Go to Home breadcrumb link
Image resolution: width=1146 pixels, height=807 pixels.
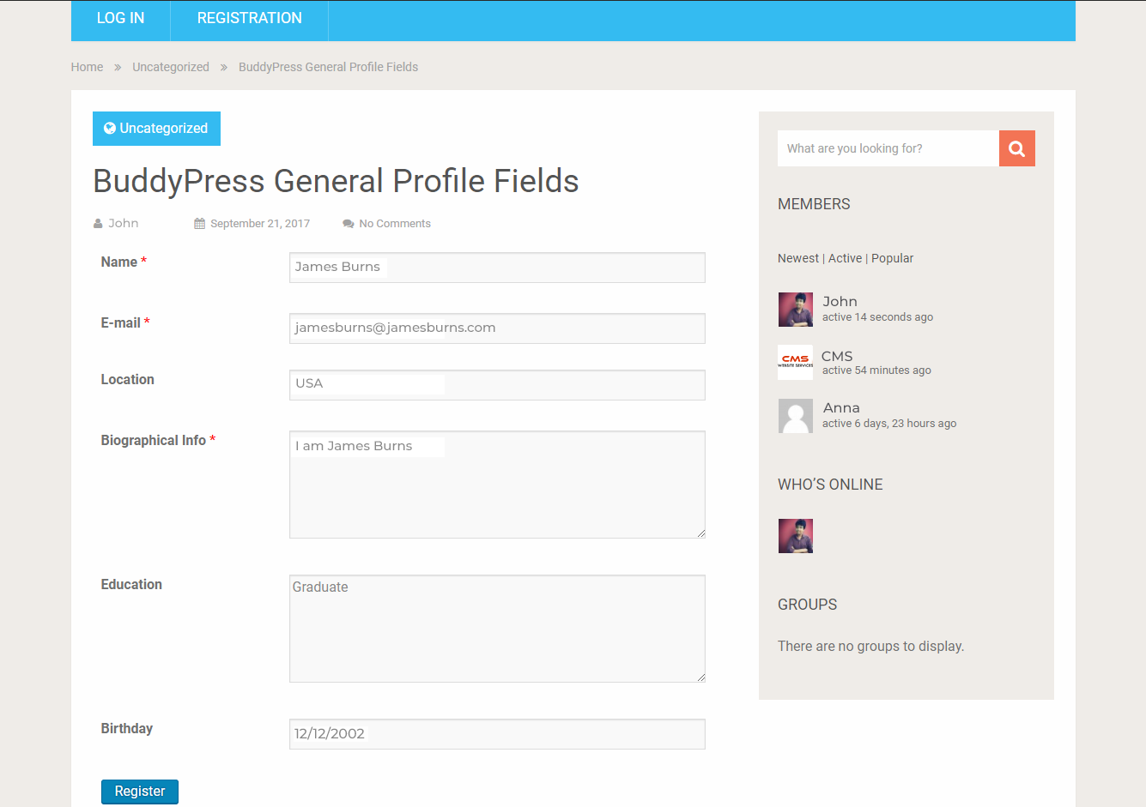coord(87,67)
